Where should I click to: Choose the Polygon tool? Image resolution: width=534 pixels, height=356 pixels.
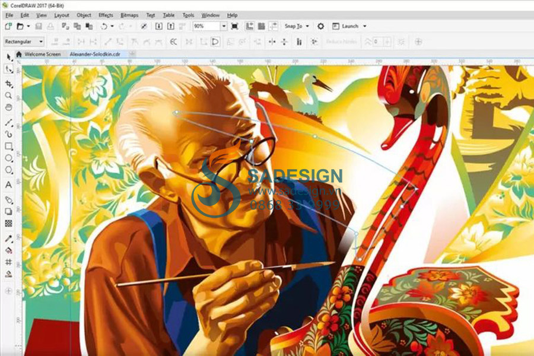(9, 170)
